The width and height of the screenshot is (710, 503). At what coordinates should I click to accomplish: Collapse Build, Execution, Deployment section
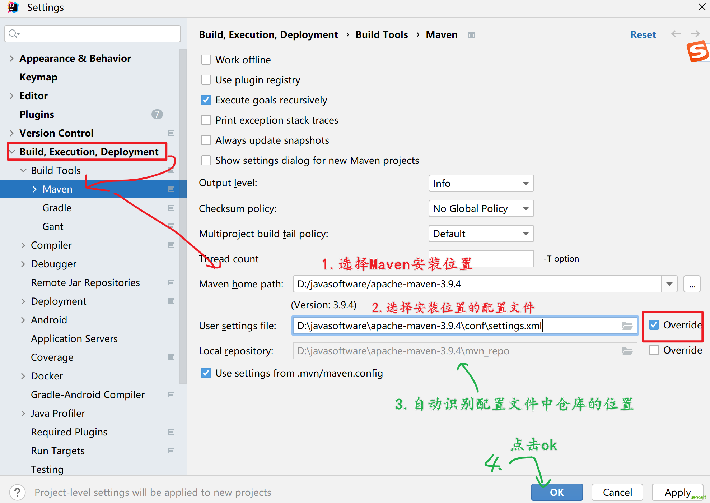(x=12, y=152)
